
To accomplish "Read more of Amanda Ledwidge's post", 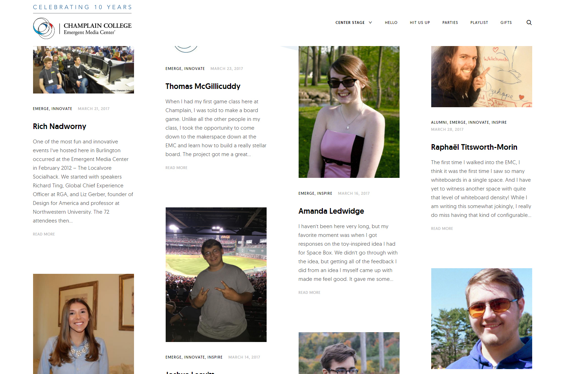I will [310, 292].
